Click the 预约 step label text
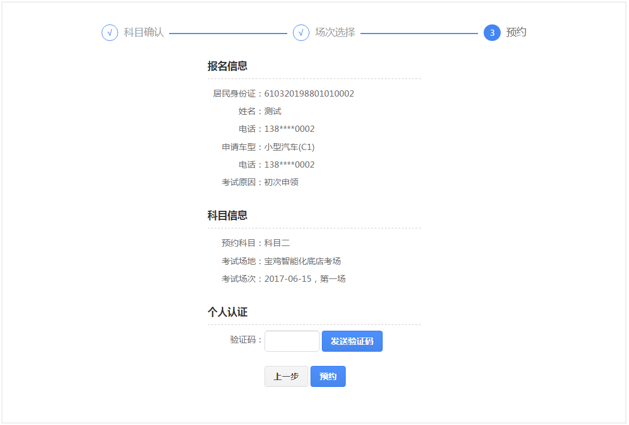Image resolution: width=629 pixels, height=425 pixels. pyautogui.click(x=517, y=33)
